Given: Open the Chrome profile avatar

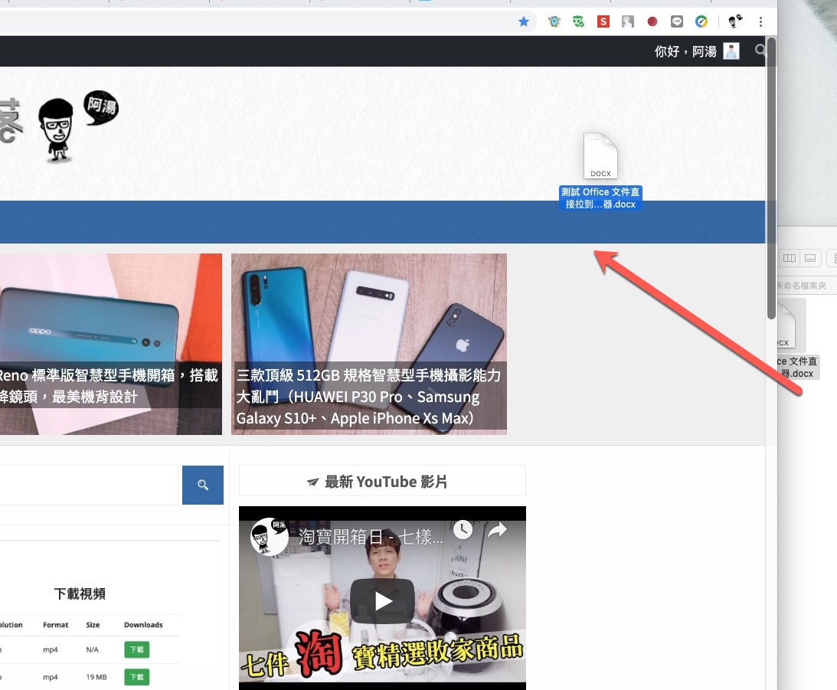Looking at the screenshot, I should tap(735, 21).
